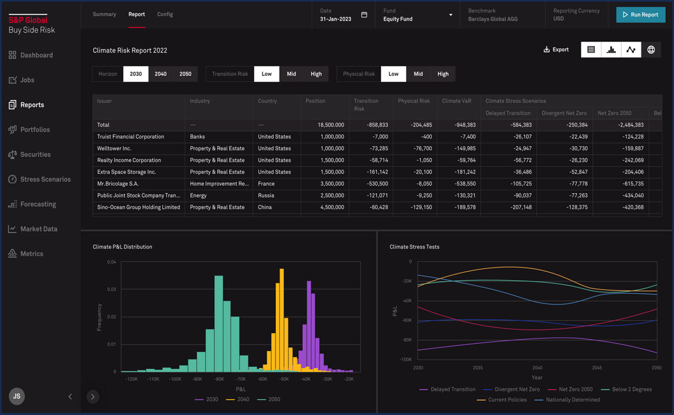Viewport: 674px width, 415px height.
Task: Select Extra Space Storage Inc. cell
Action: tap(139, 172)
